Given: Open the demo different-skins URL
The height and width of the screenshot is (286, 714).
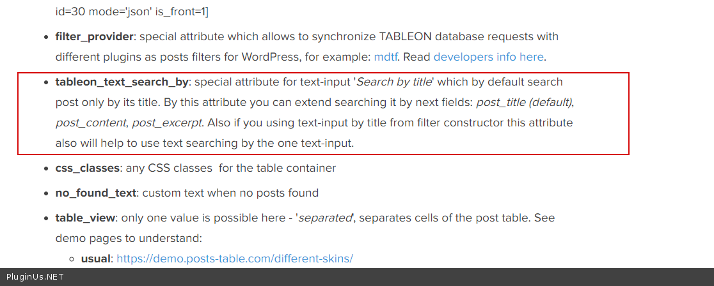Looking at the screenshot, I should click(x=235, y=259).
